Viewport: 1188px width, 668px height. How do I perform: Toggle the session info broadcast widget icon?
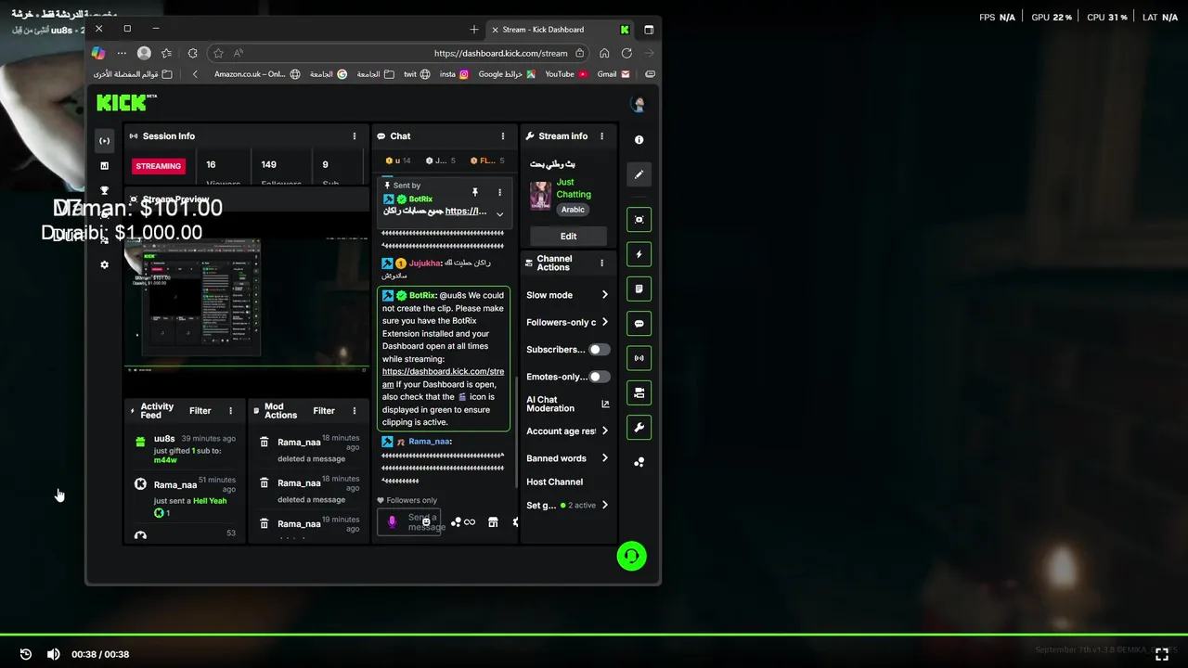pos(639,358)
